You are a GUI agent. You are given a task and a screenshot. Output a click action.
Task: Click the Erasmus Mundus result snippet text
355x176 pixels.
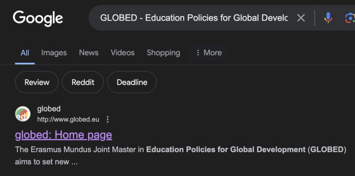180,156
